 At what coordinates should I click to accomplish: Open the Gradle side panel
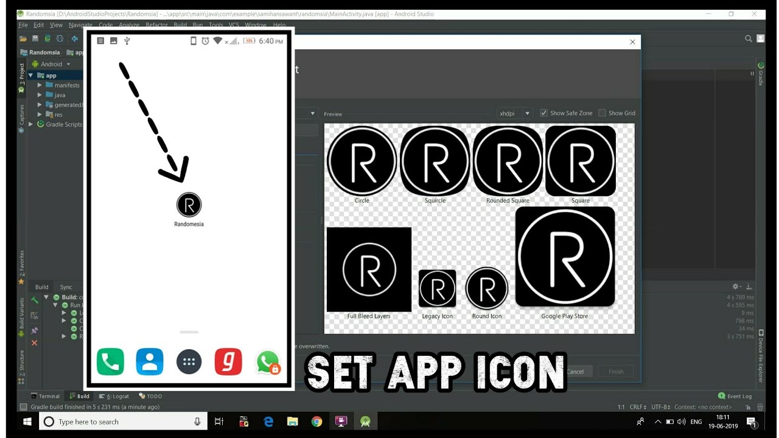(x=761, y=74)
